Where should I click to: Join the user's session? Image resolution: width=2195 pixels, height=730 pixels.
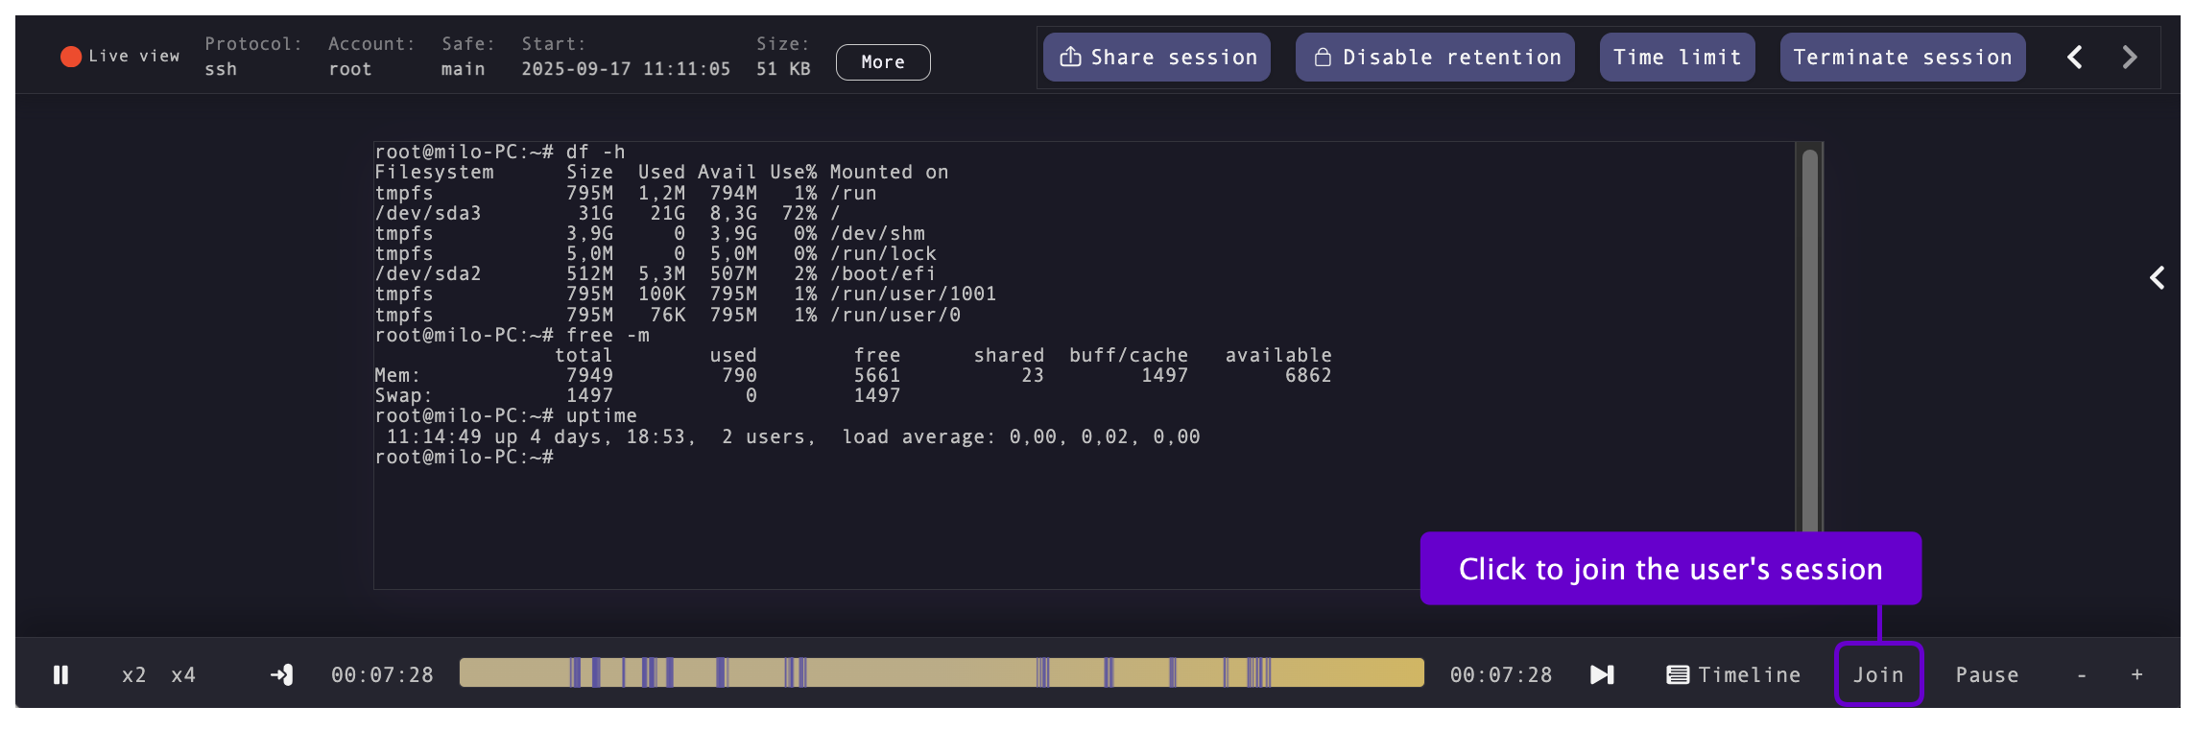[x=1878, y=674]
